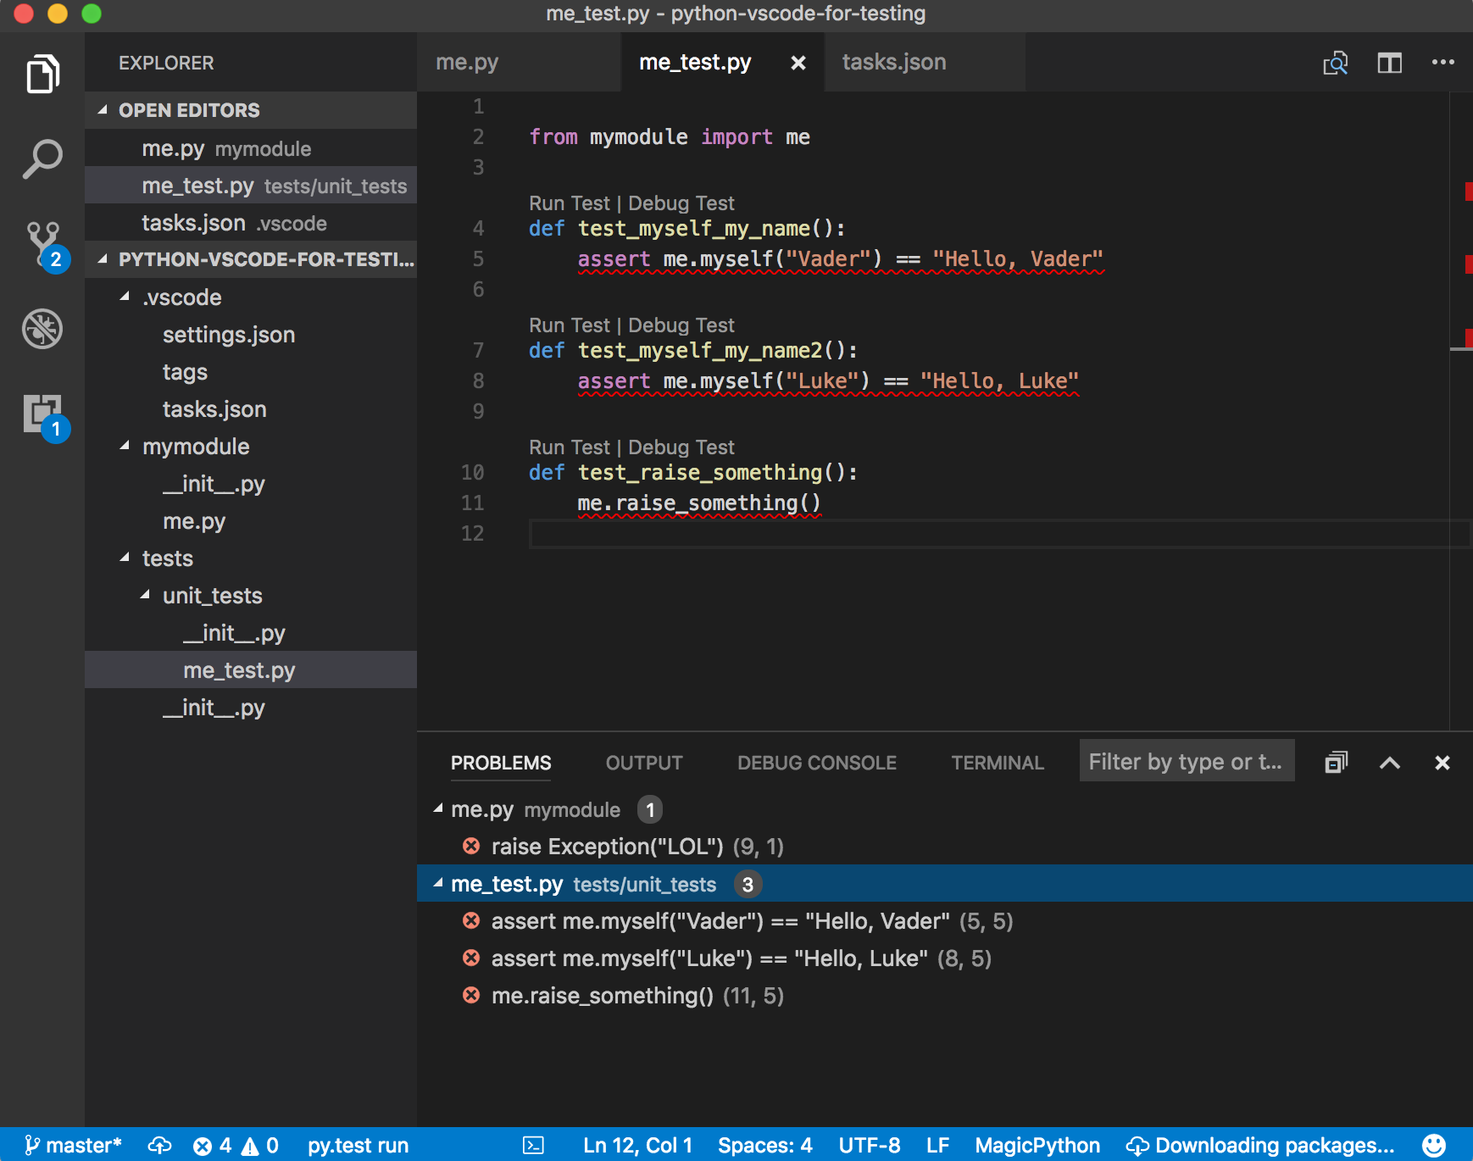Collapse all problems in the panel
Viewport: 1473px width, 1161px height.
1337,763
